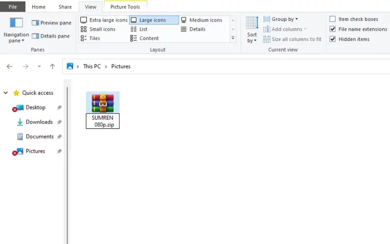The height and width of the screenshot is (244, 390).
Task: Open the Add columns dropdown
Action: click(285, 29)
